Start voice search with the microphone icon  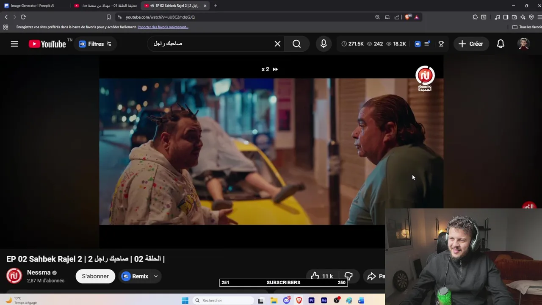tap(324, 44)
